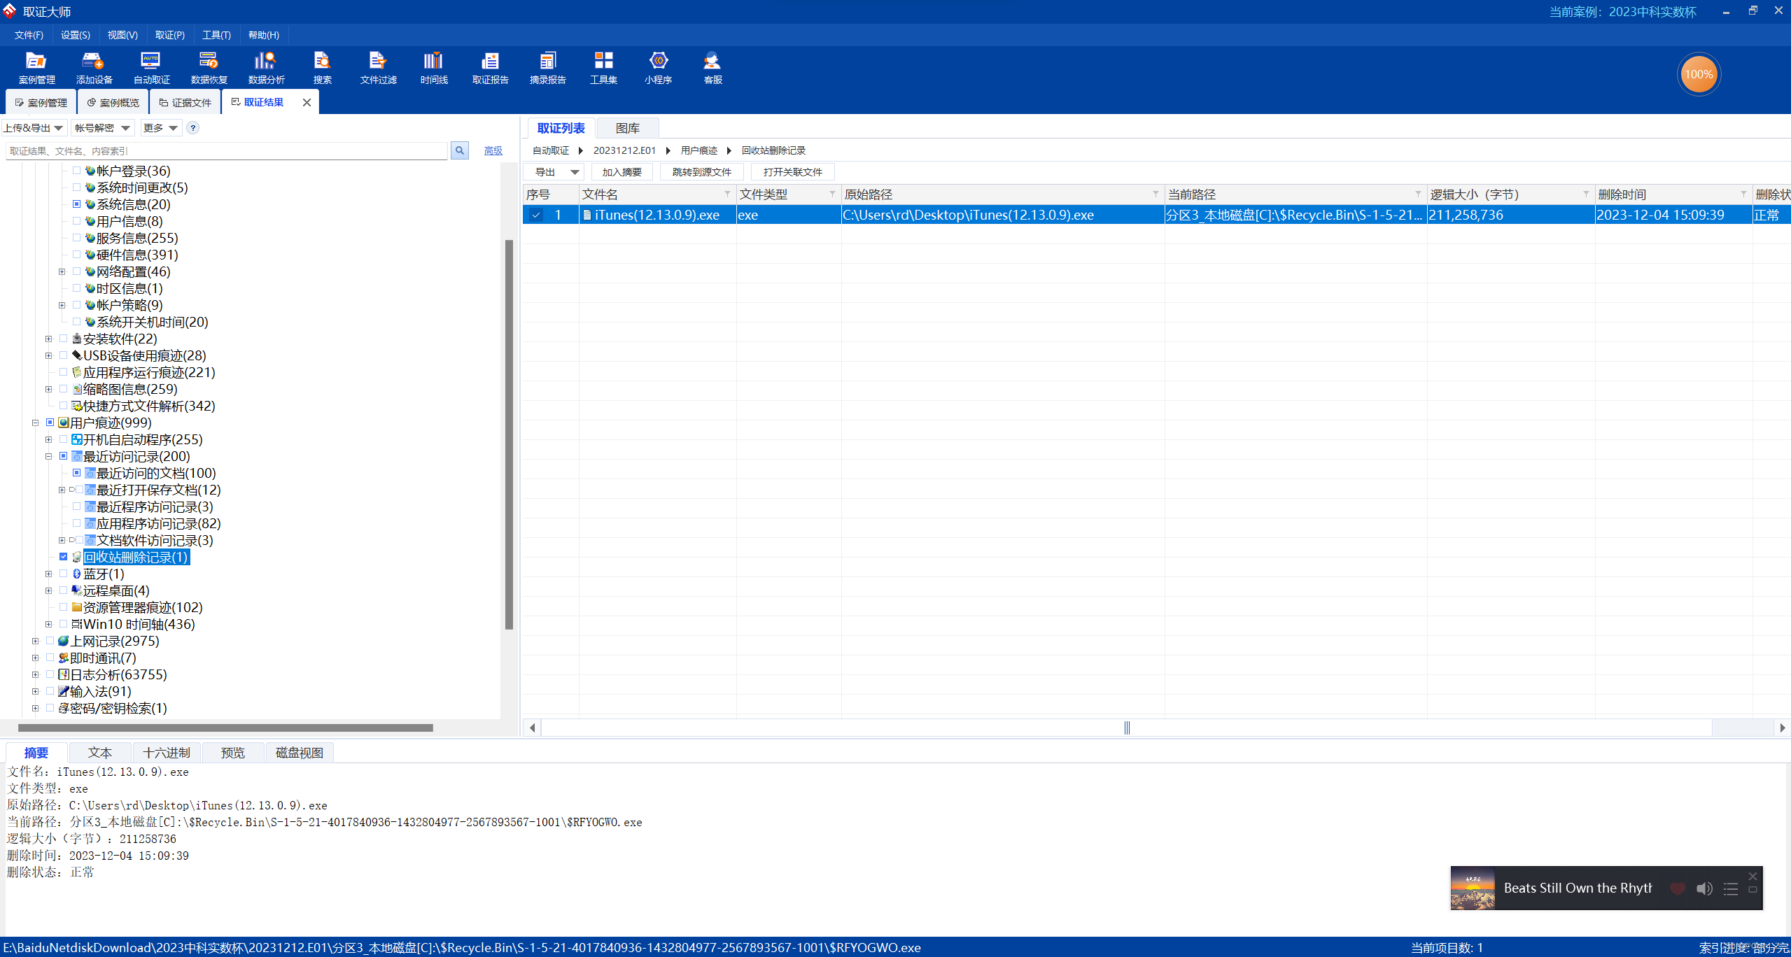Click the 跳转到源文件 button
Image resolution: width=1791 pixels, height=957 pixels.
coord(701,172)
